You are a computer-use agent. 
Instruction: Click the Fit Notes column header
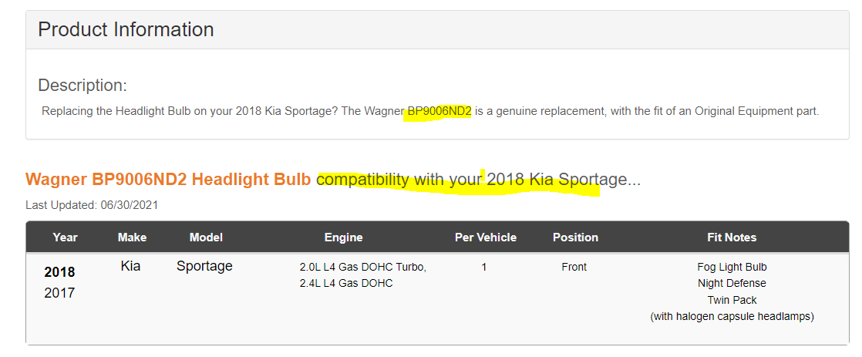[732, 237]
